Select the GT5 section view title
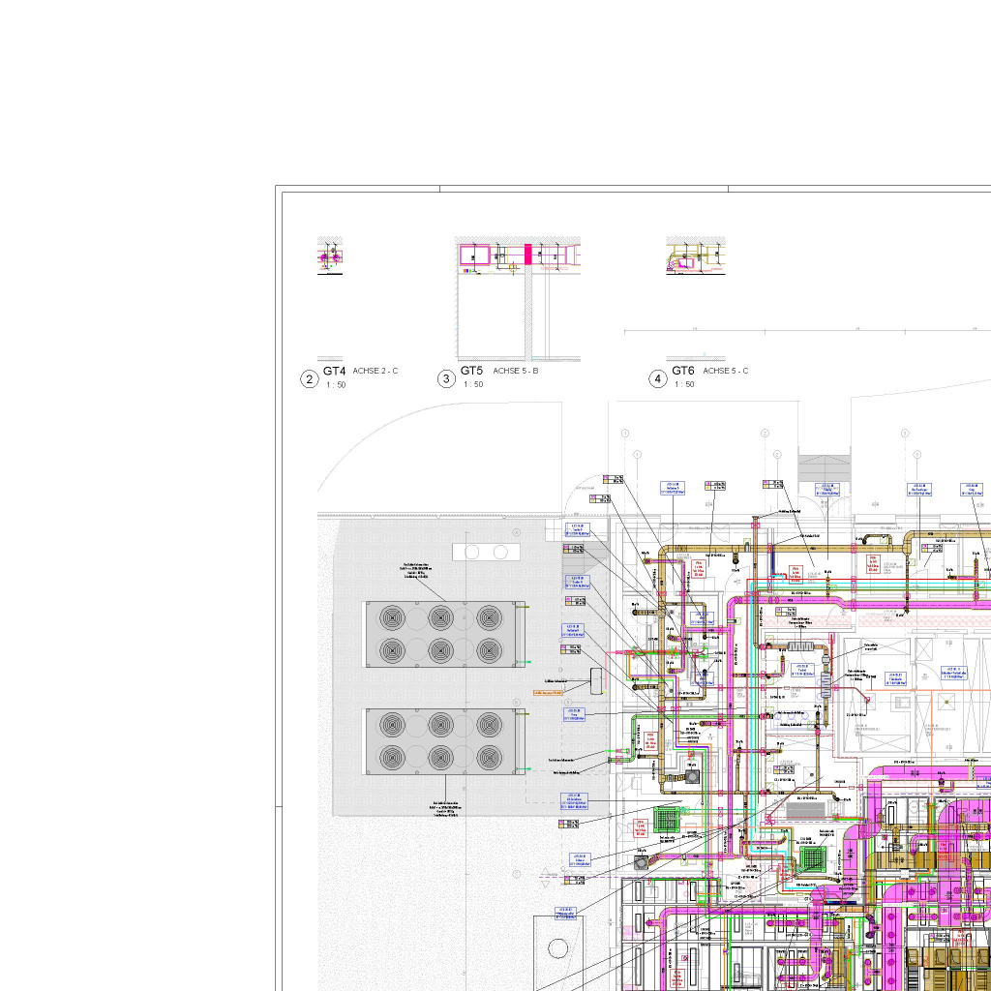Screen dimensions: 991x991 click(471, 371)
